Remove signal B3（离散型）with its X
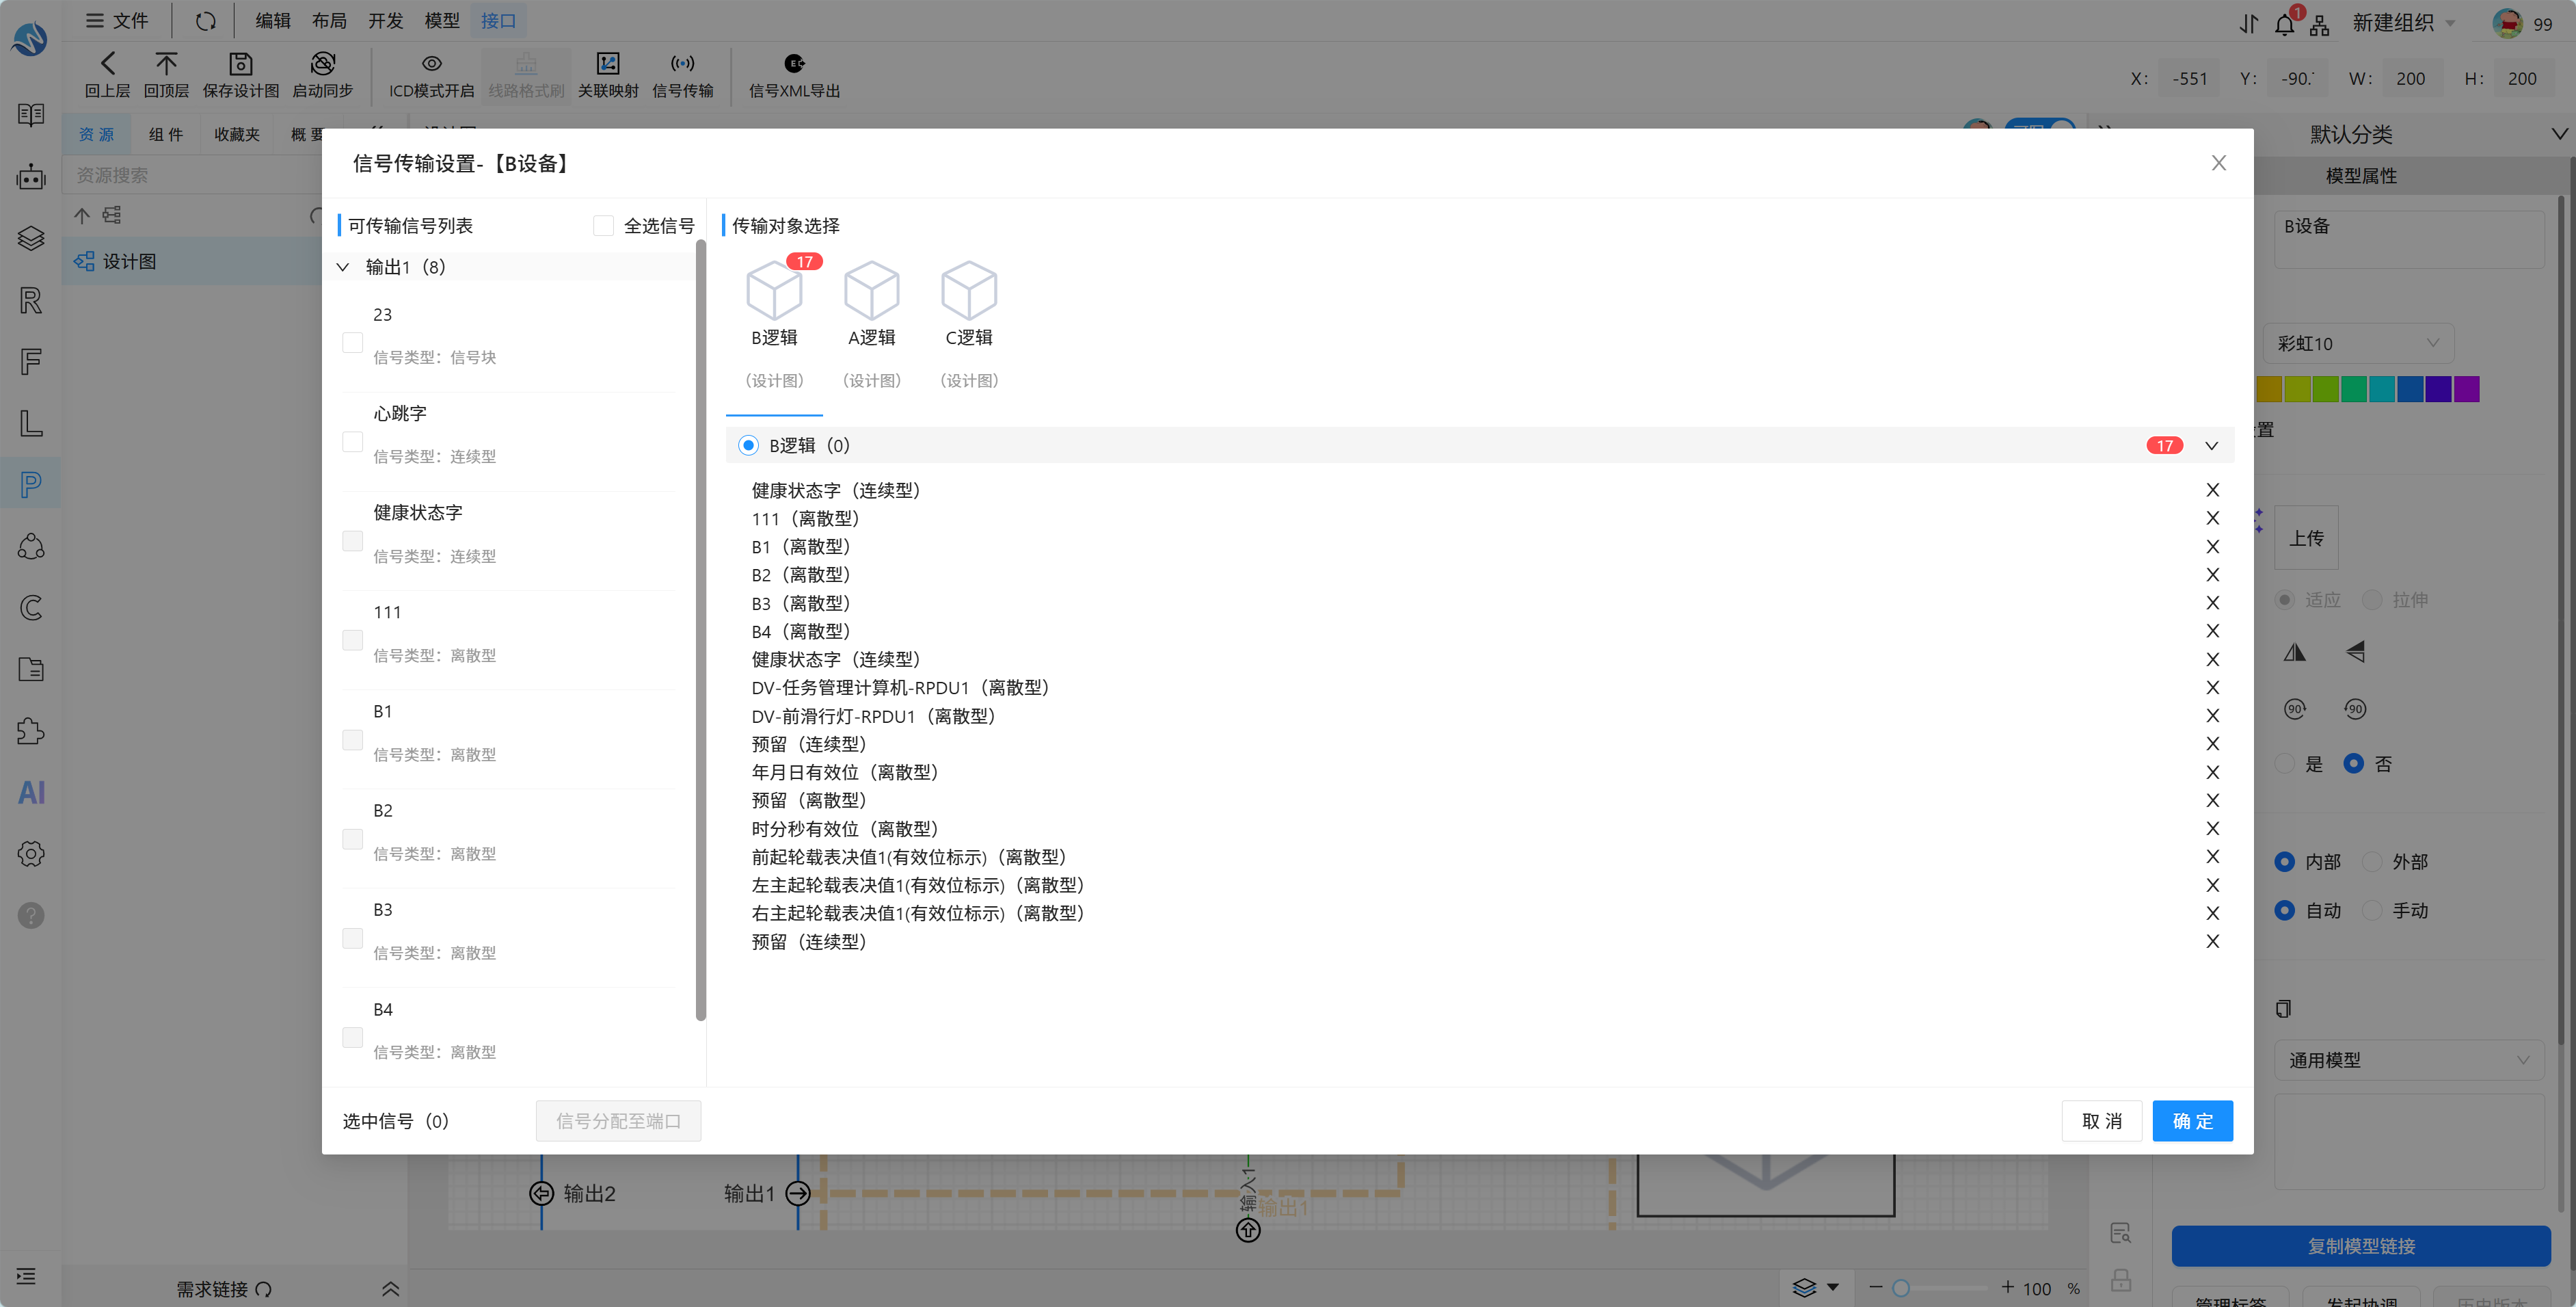The width and height of the screenshot is (2576, 1307). click(x=2212, y=603)
